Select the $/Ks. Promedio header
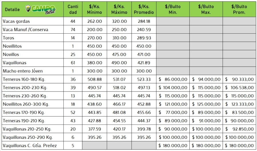 tap(144, 9)
